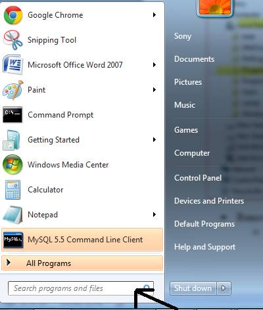Select the Getting Started label
263x310 pixels.
[54, 140]
